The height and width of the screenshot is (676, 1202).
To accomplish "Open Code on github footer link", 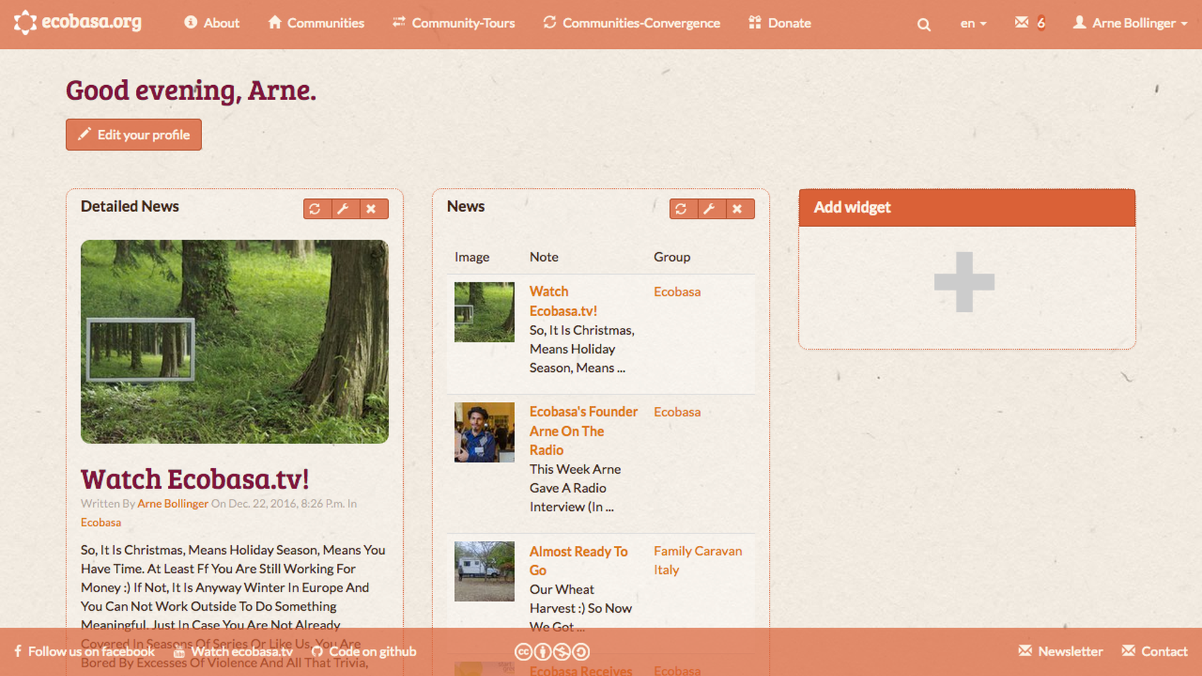I will pyautogui.click(x=364, y=652).
